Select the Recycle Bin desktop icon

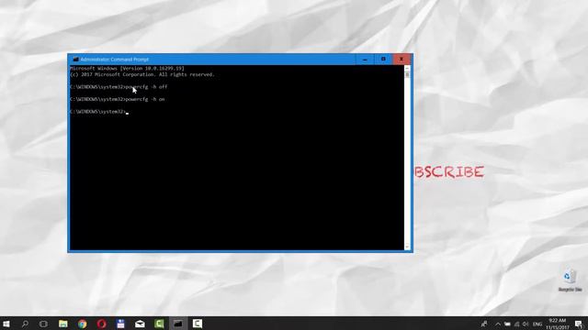[x=570, y=280]
